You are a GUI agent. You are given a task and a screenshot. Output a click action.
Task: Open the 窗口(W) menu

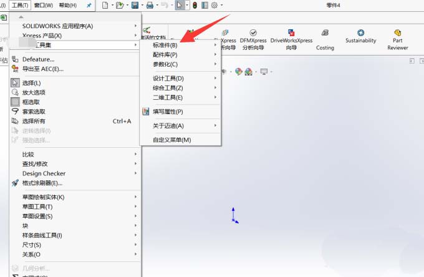tap(44, 5)
